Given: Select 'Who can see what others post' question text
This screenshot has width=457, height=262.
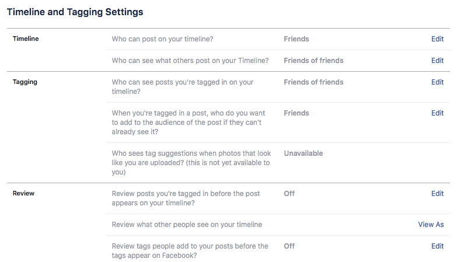Looking at the screenshot, I should tap(190, 61).
